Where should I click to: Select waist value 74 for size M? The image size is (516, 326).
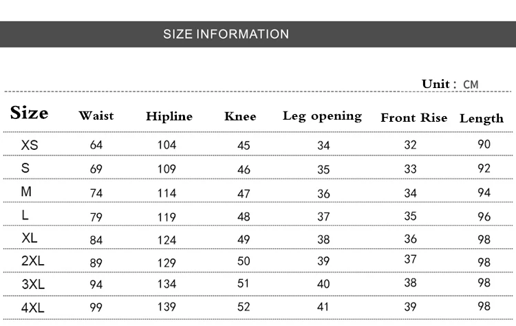coord(96,193)
